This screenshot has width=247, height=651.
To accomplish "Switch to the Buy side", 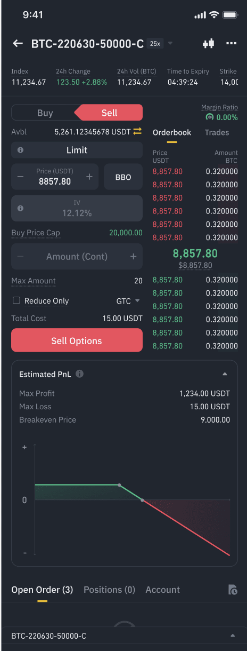I will click(x=45, y=113).
